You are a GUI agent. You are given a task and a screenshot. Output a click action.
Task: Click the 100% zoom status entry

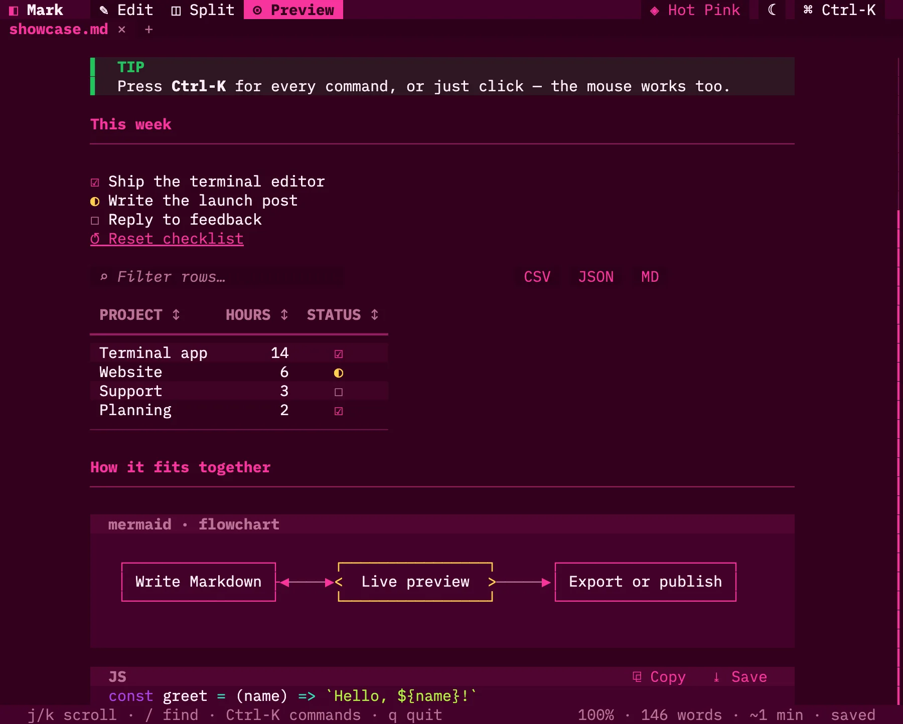tap(596, 715)
